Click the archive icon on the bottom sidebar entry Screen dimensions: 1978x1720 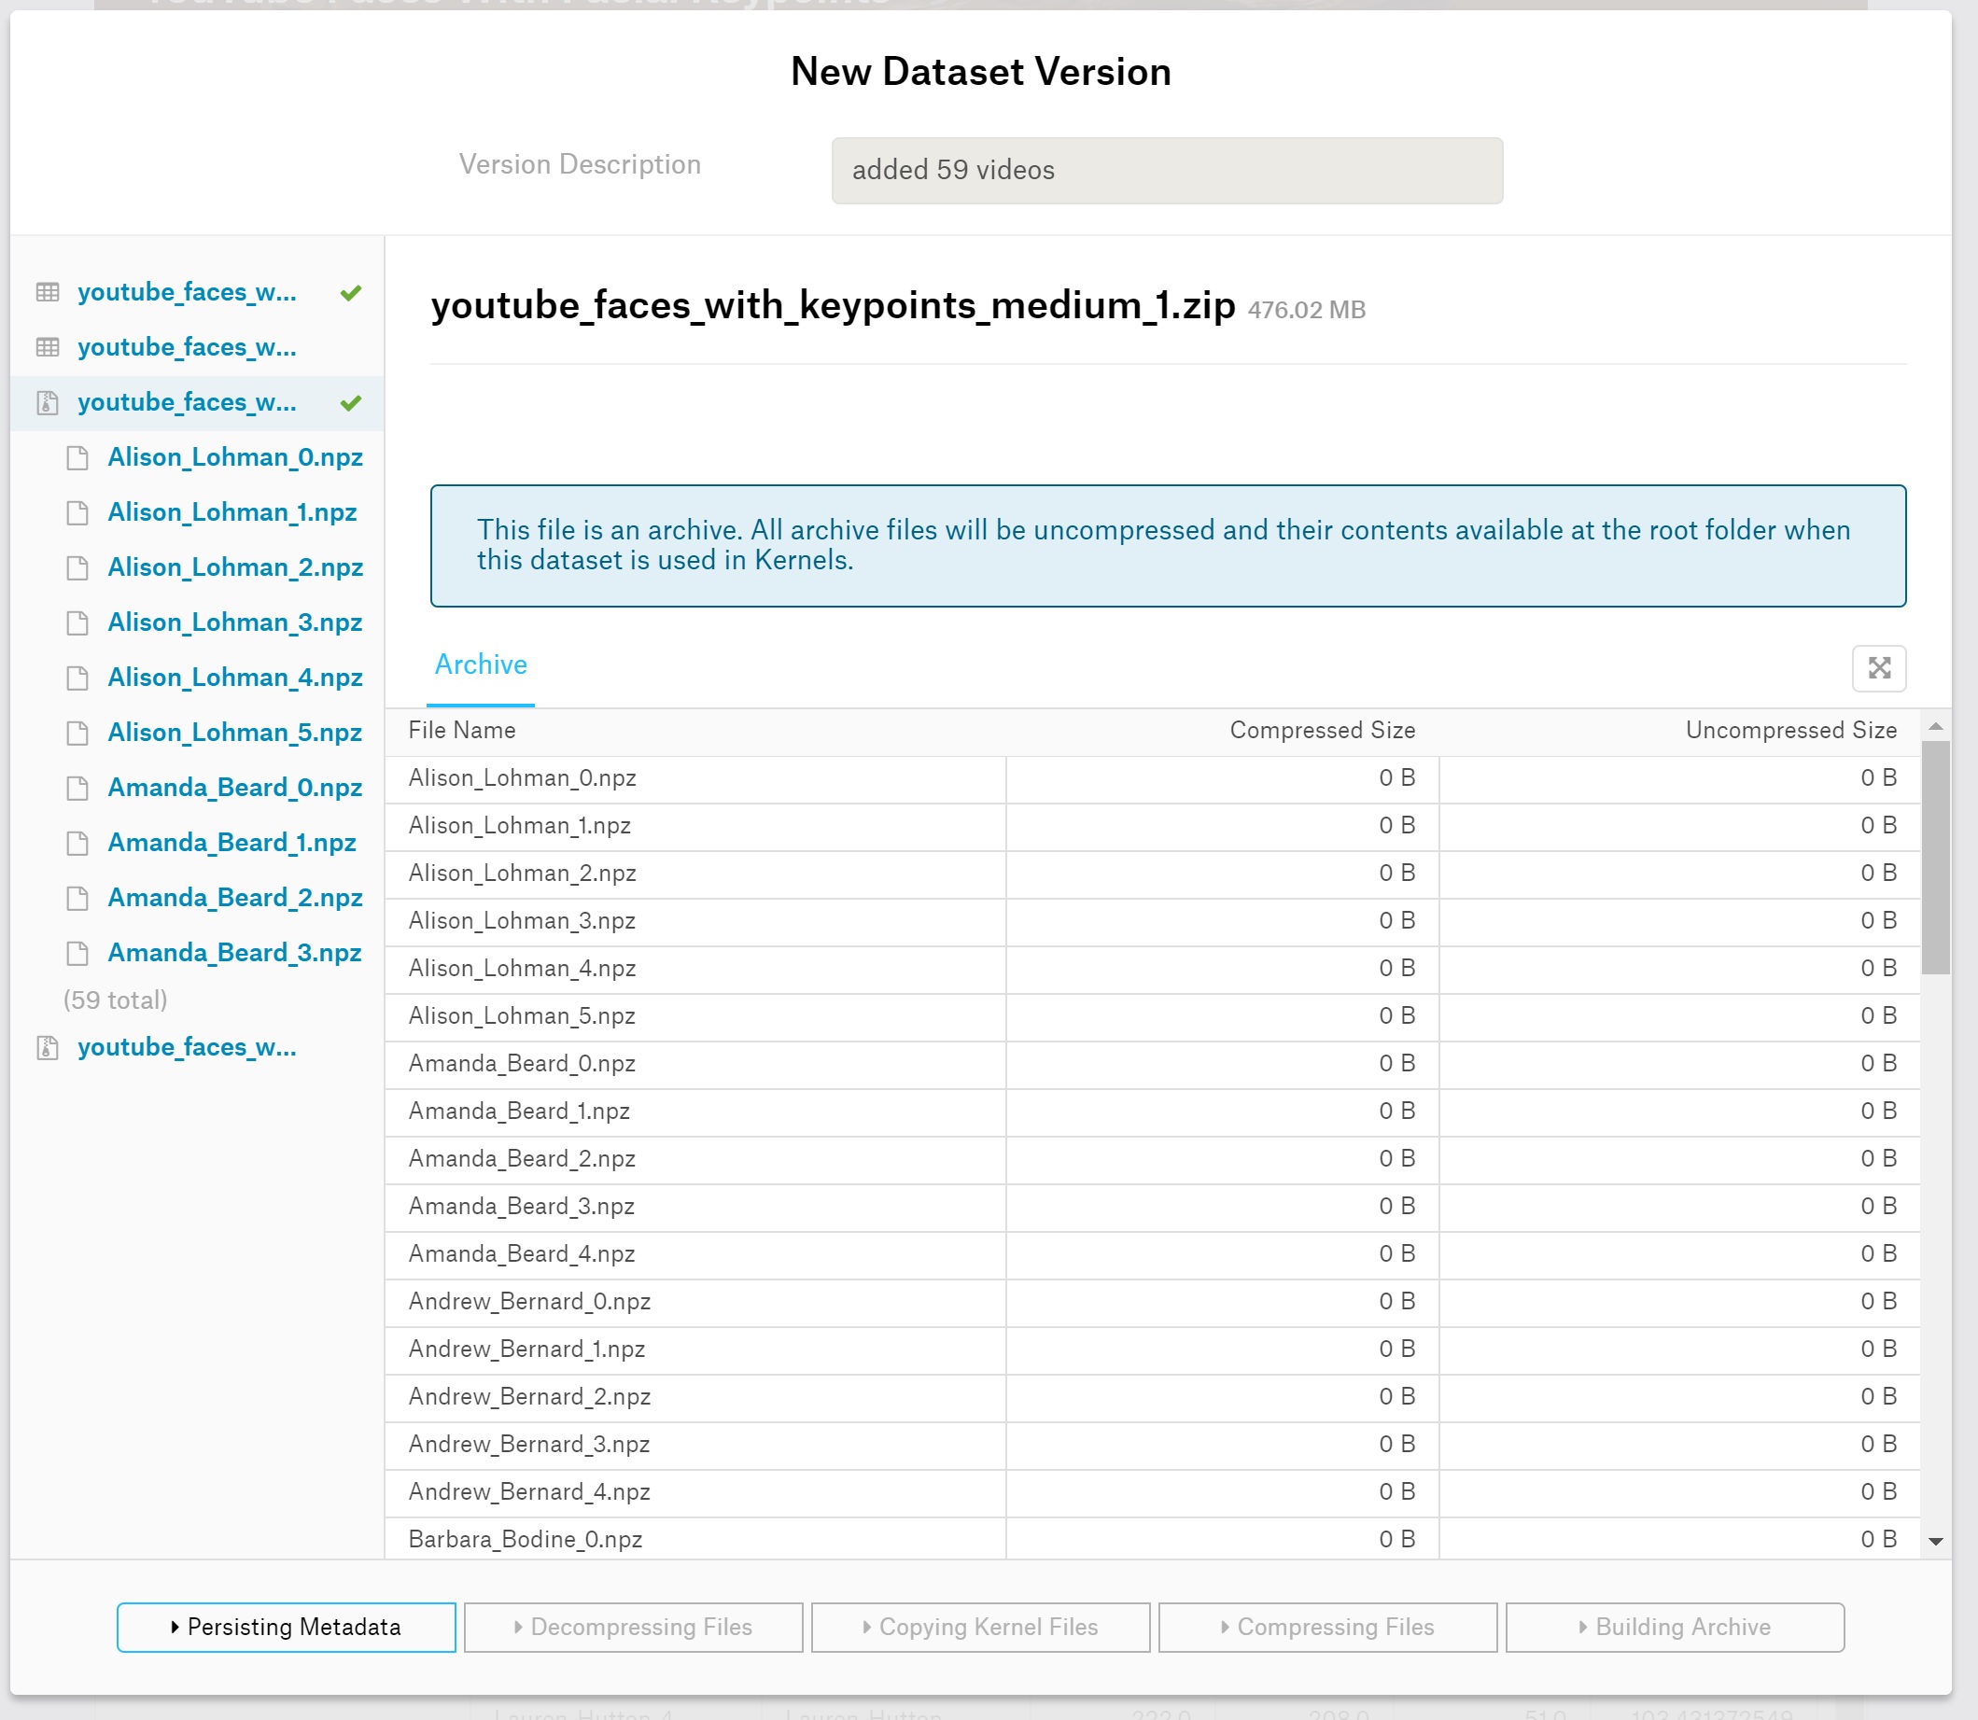[48, 1047]
